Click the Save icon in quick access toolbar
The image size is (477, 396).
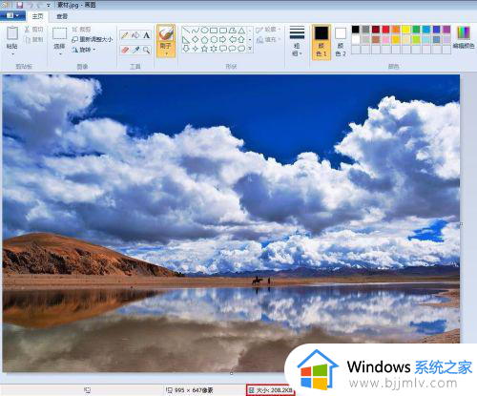(20, 5)
